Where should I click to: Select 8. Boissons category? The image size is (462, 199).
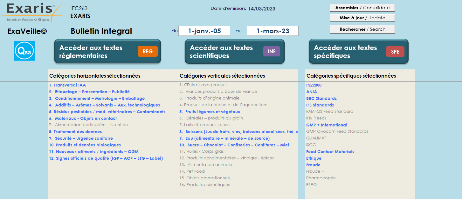point(239,132)
